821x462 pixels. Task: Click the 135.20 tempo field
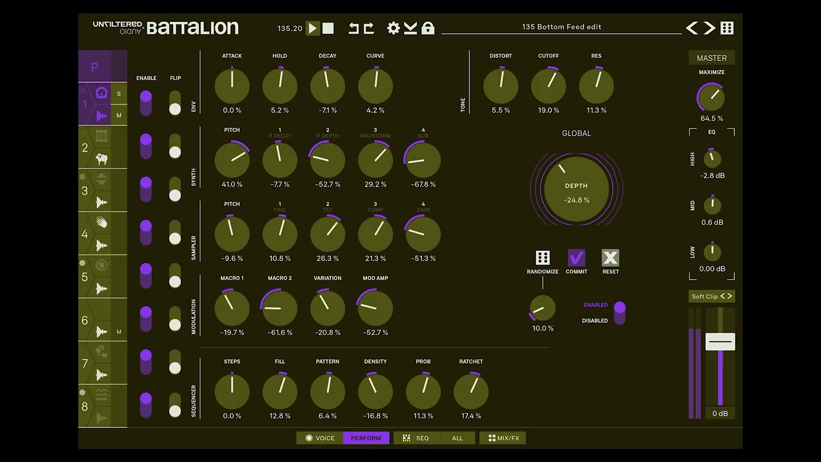click(290, 28)
